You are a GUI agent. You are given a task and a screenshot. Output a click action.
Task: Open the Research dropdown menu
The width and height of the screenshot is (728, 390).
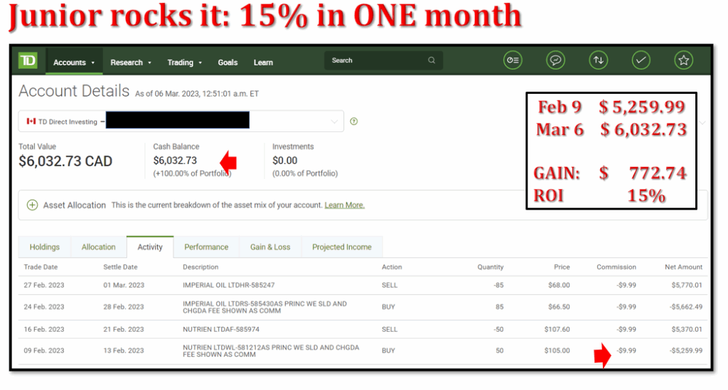[131, 63]
